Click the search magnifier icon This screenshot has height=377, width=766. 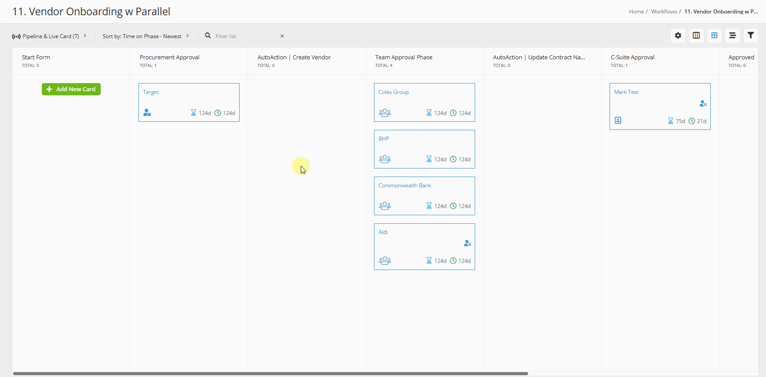click(208, 35)
